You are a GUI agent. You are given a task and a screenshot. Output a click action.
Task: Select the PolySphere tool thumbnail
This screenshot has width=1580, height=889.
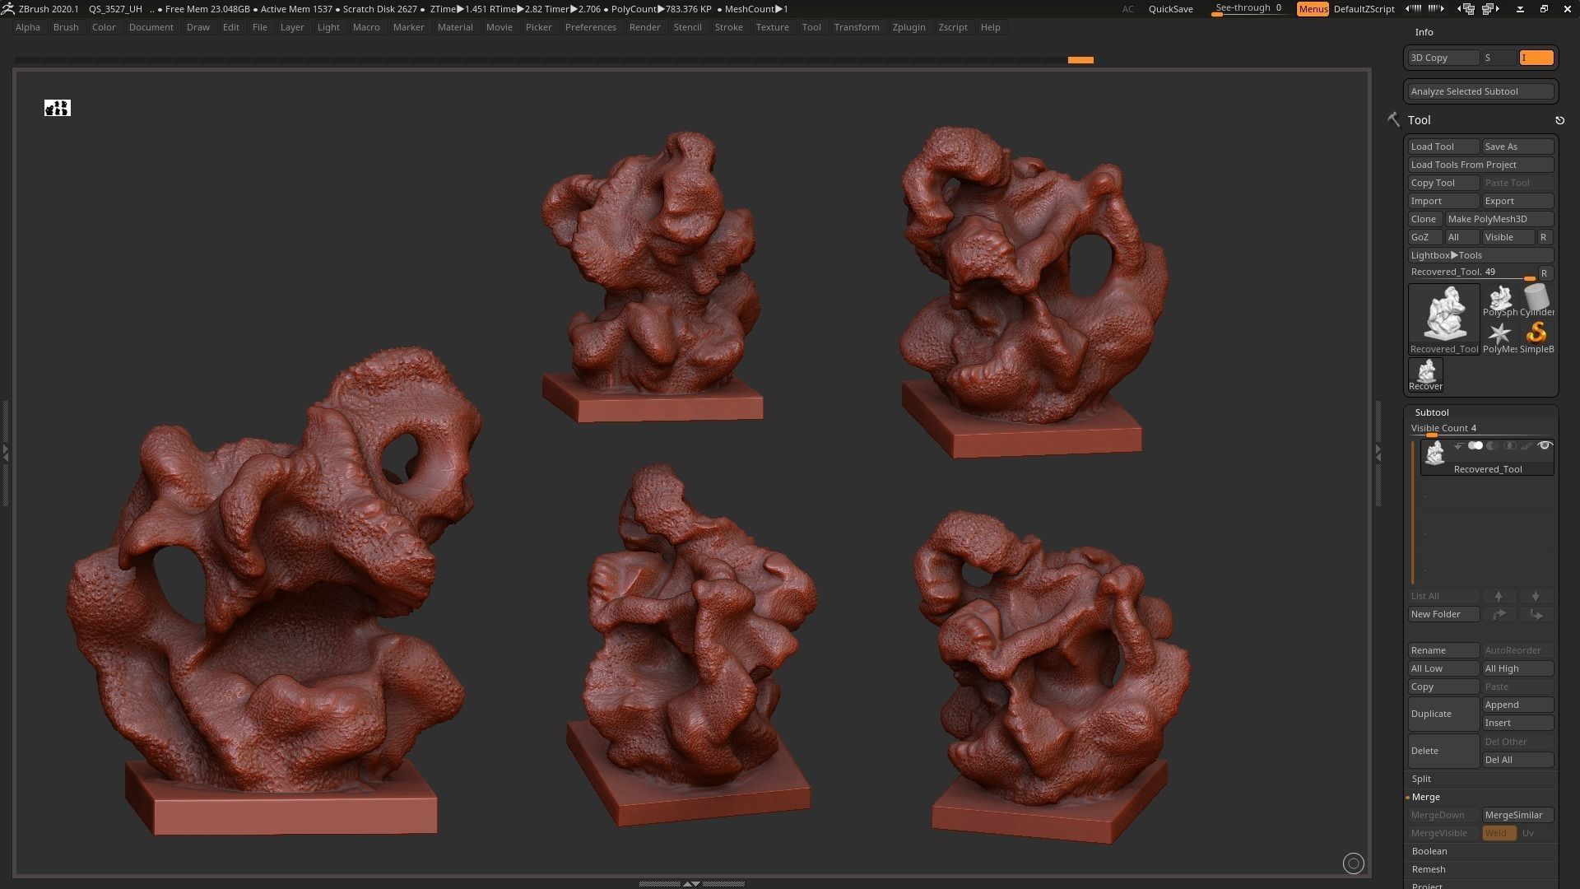pos(1499,300)
